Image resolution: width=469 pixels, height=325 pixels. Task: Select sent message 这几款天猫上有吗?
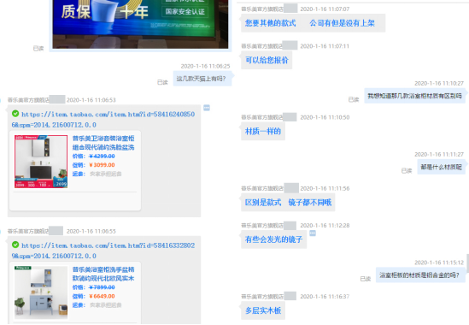tap(202, 79)
